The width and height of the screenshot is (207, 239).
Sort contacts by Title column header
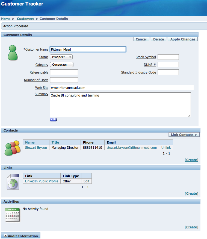55,142
